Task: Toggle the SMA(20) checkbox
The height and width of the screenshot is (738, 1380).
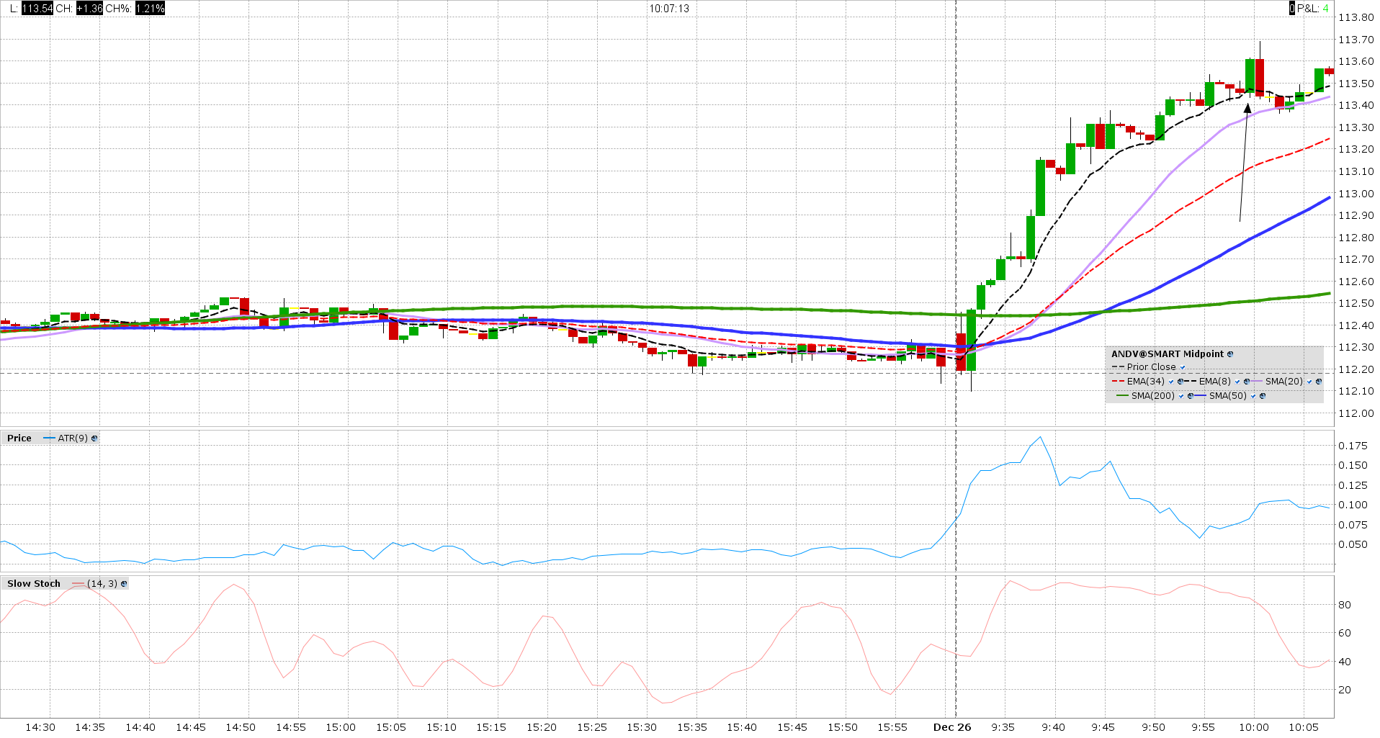Action: [1309, 382]
